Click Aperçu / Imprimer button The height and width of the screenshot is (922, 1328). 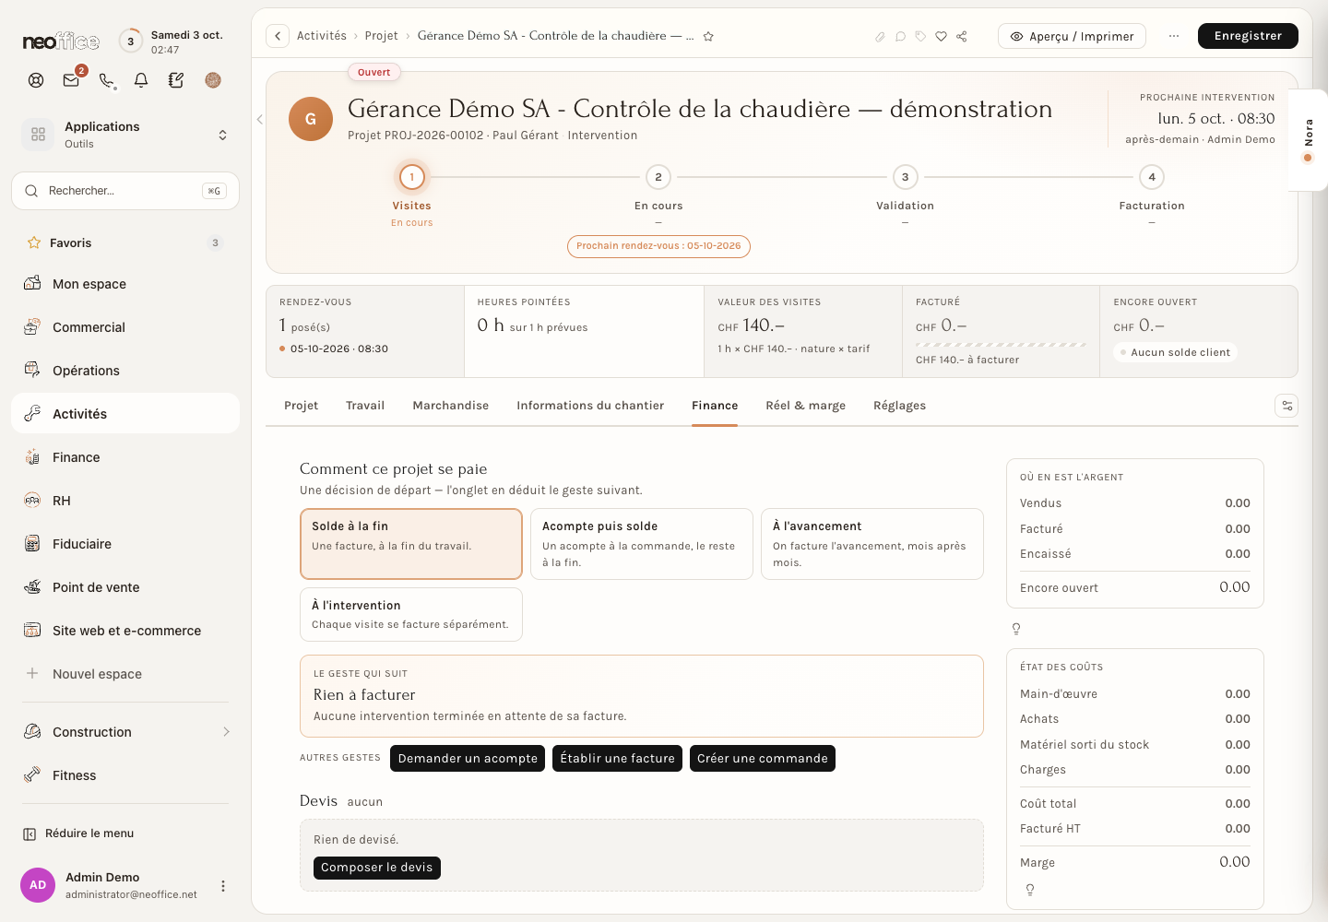(x=1072, y=36)
